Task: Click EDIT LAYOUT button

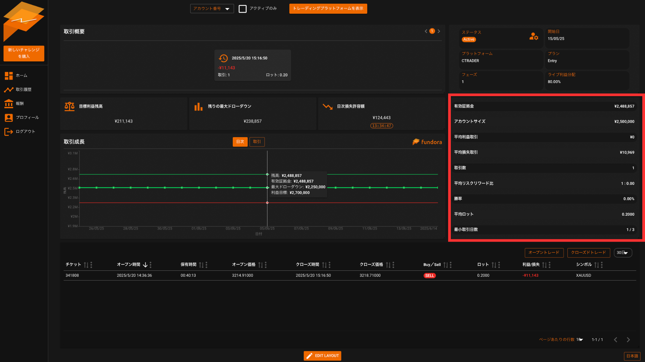Action: click(322, 356)
